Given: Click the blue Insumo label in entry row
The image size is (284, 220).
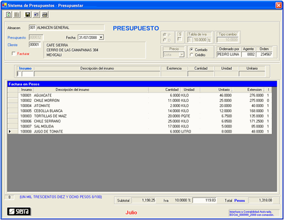Looking at the screenshot, I should point(26,68).
